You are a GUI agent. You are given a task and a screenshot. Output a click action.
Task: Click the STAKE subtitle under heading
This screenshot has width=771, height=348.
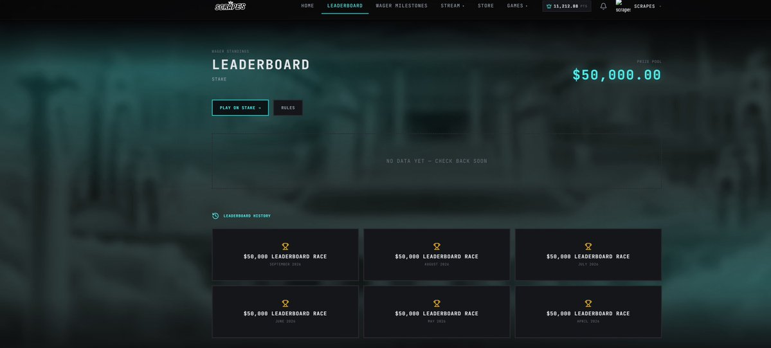(219, 79)
